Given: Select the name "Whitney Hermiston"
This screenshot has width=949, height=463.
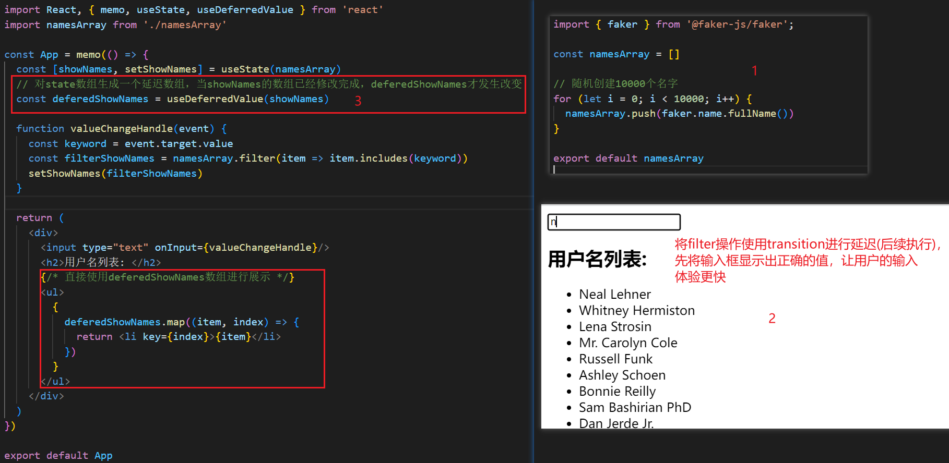Looking at the screenshot, I should pyautogui.click(x=637, y=310).
